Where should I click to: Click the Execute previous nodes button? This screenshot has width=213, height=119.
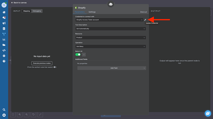tap(42, 63)
